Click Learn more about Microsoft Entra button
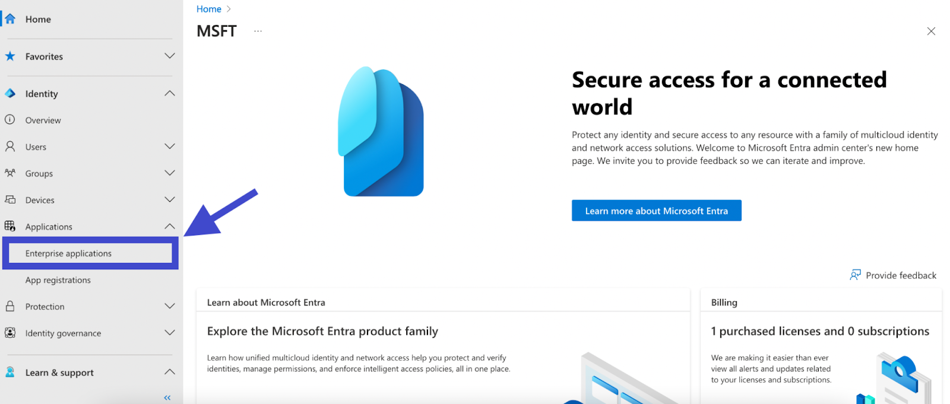Image resolution: width=950 pixels, height=404 pixels. click(x=656, y=211)
